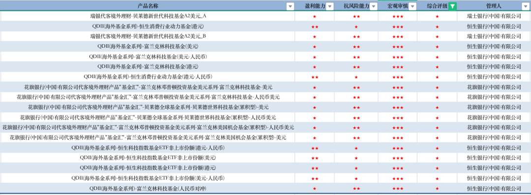531x195 pixels.
Task: Click 盈利能力 star cell in the A2美元_A row
Action: point(315,16)
